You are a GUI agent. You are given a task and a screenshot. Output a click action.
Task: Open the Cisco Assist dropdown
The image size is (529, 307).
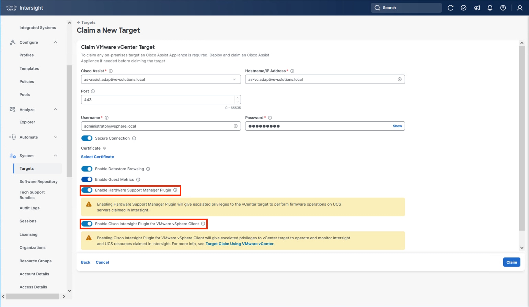pos(235,79)
